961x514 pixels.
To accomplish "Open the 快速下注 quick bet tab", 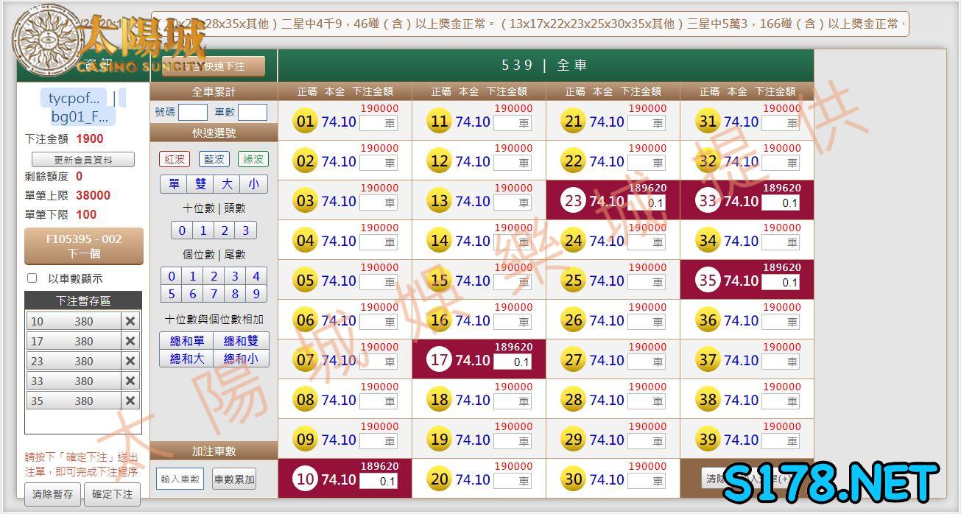I will pos(214,66).
